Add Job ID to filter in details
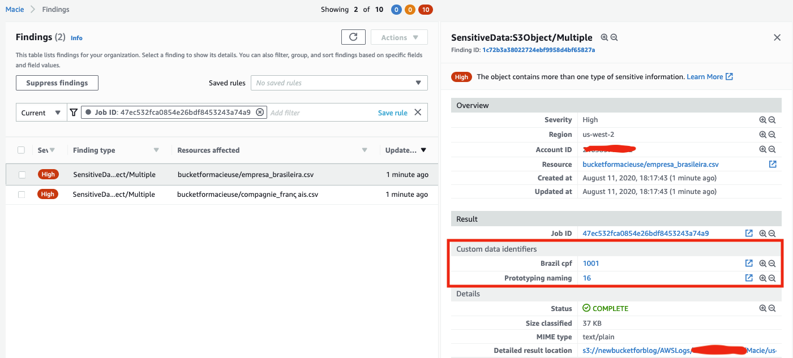Screen dimensions: 793x358 click(763, 233)
